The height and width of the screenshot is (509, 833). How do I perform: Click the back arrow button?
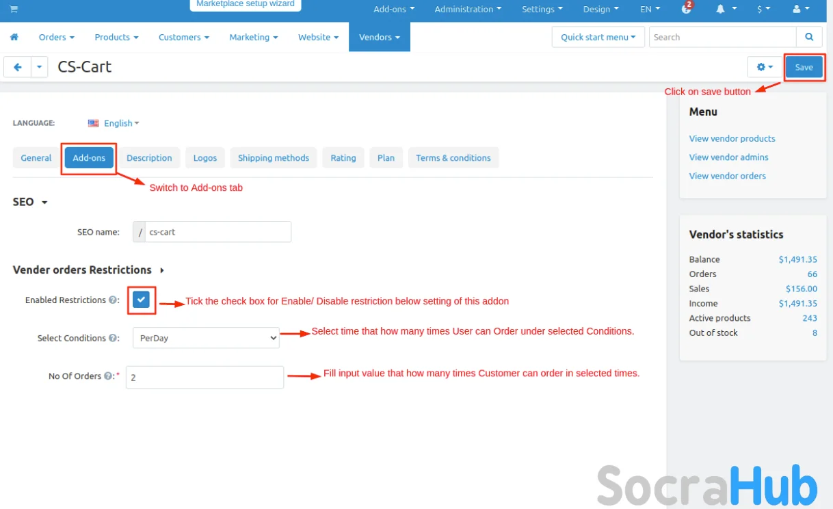click(x=18, y=67)
